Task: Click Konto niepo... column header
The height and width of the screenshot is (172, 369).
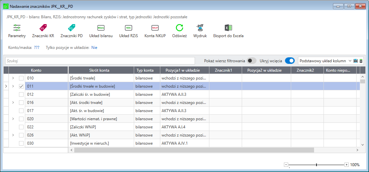Action: pos(340,70)
